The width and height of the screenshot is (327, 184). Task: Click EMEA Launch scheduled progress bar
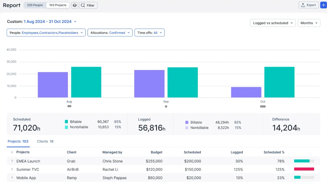pyautogui.click(x=304, y=161)
